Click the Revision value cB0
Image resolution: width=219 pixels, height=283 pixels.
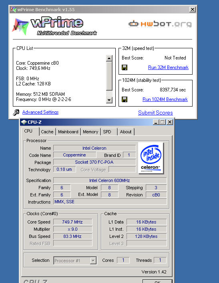click(x=156, y=195)
